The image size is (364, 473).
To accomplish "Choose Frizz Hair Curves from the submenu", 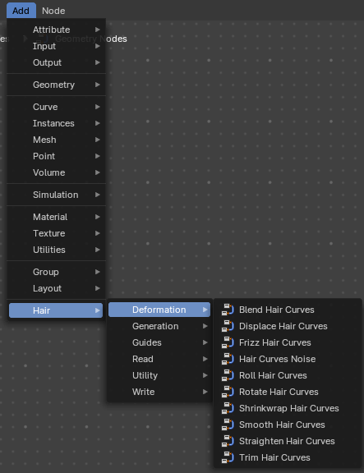I will tap(288, 342).
